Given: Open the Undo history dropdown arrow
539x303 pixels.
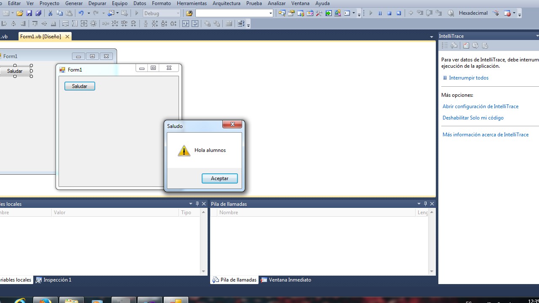Looking at the screenshot, I should point(89,13).
